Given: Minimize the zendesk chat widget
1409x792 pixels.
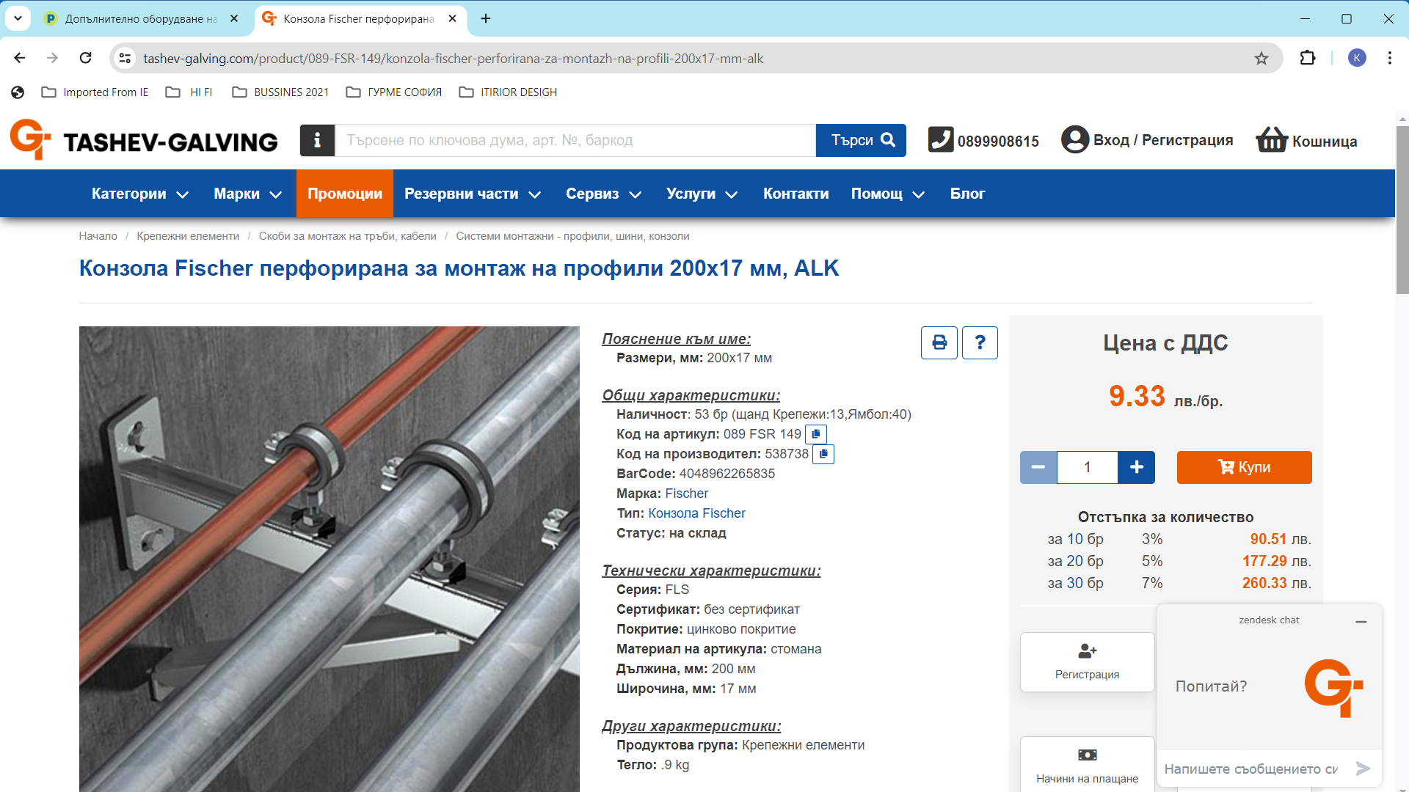Looking at the screenshot, I should pyautogui.click(x=1361, y=621).
